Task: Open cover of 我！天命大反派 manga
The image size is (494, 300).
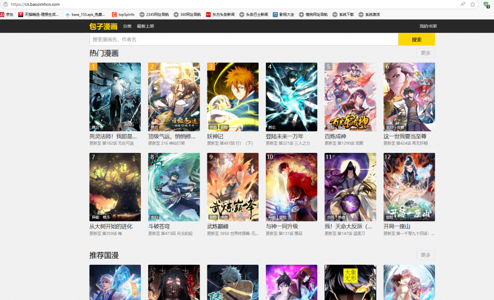Action: pyautogui.click(x=350, y=187)
